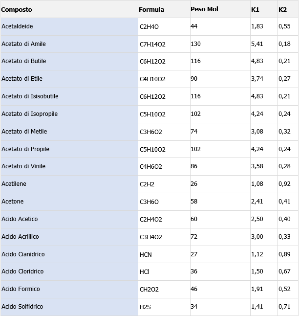This screenshot has width=299, height=316.
Task: Click the HCN formula cell
Action: 146,254
